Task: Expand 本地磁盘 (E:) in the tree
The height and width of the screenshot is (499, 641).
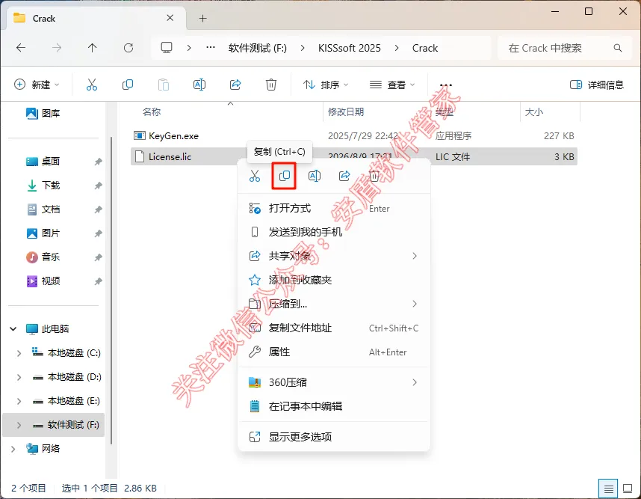Action: pos(19,401)
